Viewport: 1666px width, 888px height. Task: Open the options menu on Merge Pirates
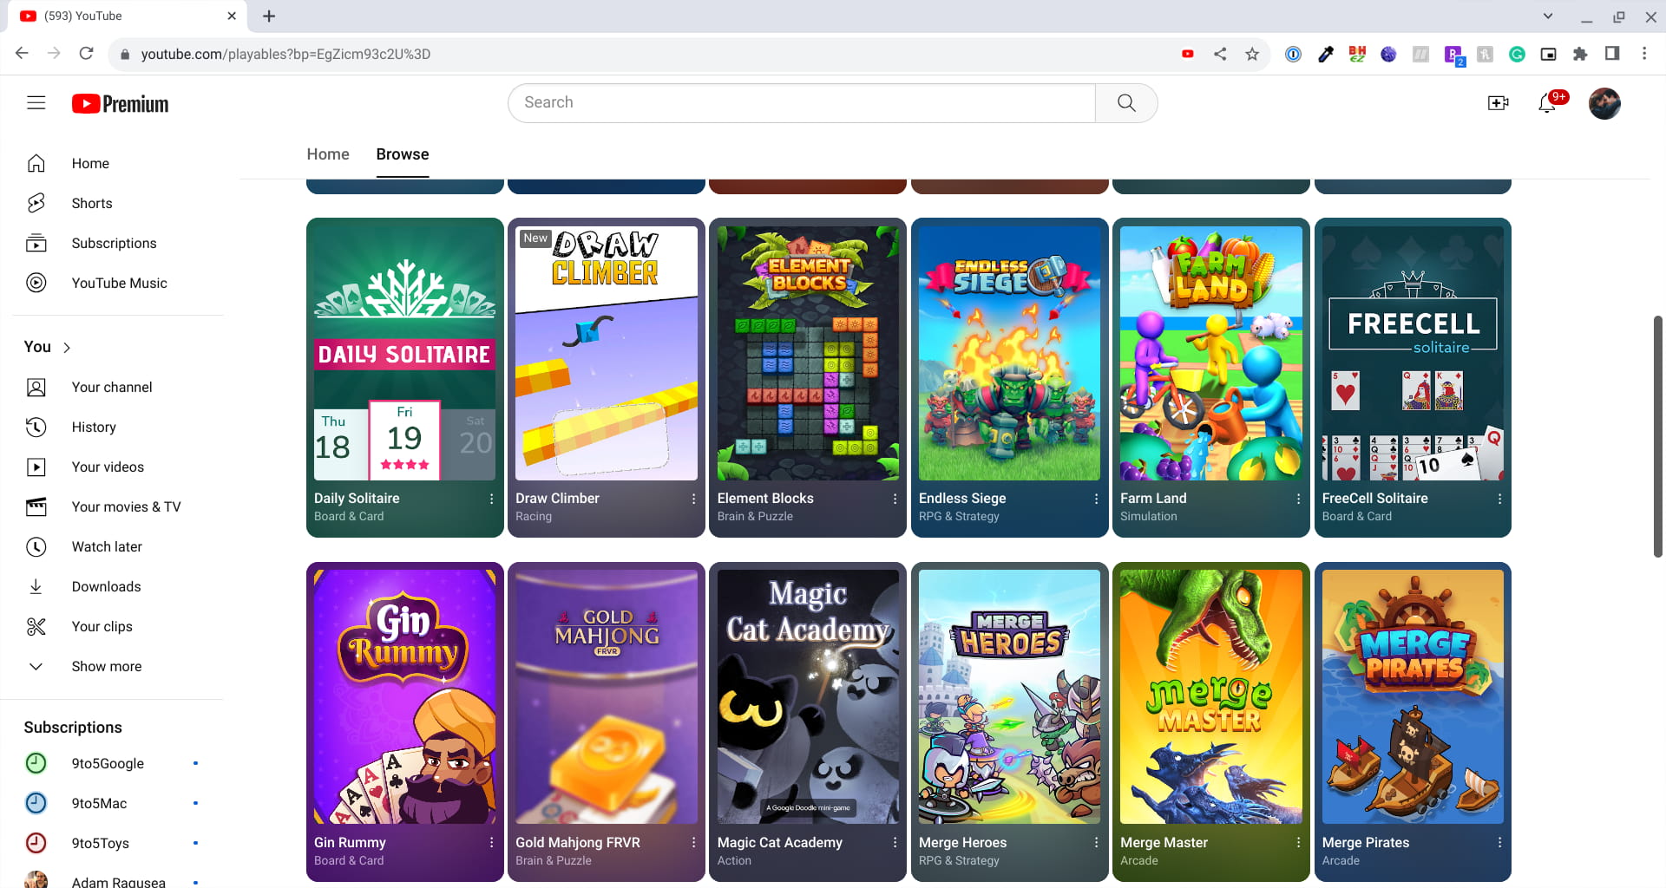click(1499, 842)
